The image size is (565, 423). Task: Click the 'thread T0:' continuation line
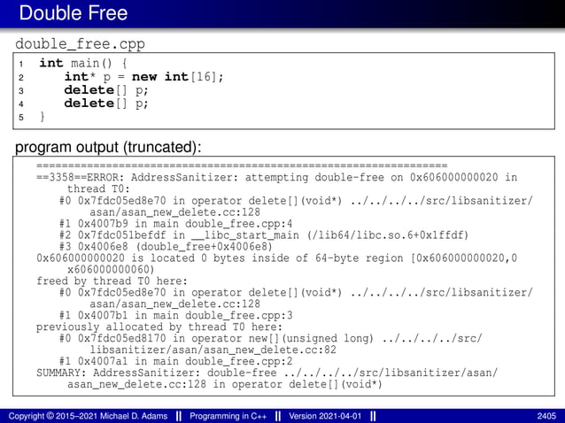98,189
